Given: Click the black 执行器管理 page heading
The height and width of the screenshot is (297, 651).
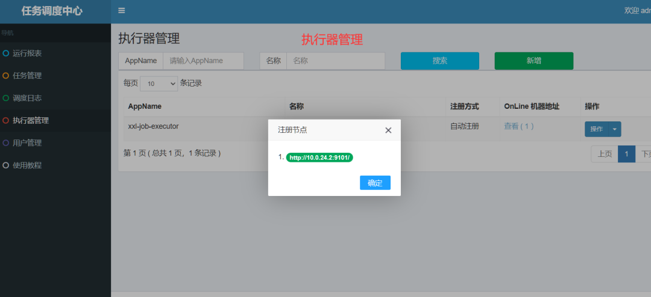Looking at the screenshot, I should (x=149, y=38).
